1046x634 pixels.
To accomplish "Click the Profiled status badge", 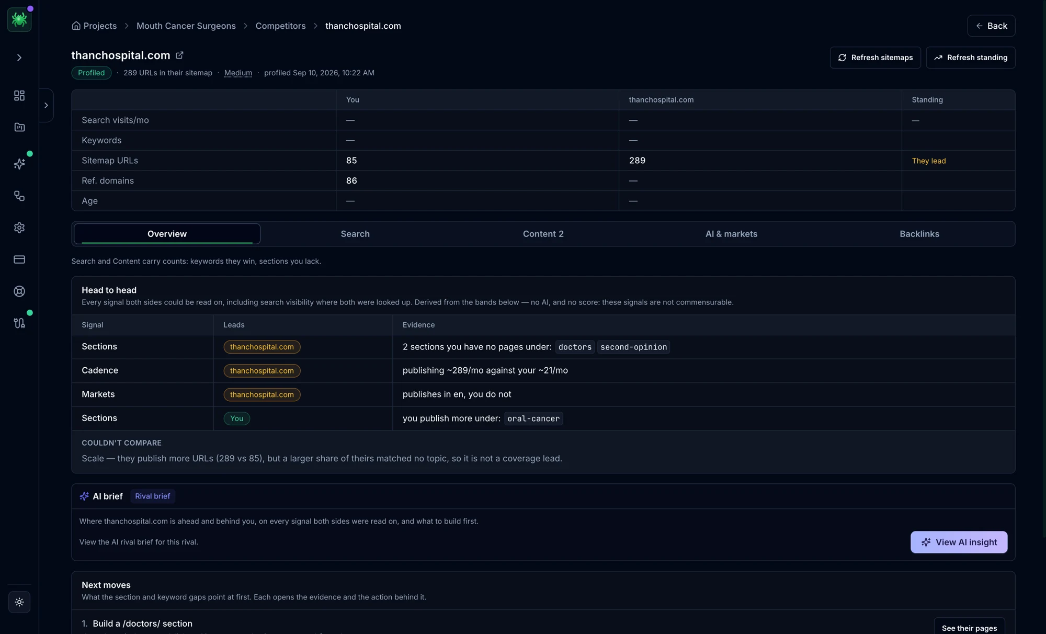I will pyautogui.click(x=92, y=73).
